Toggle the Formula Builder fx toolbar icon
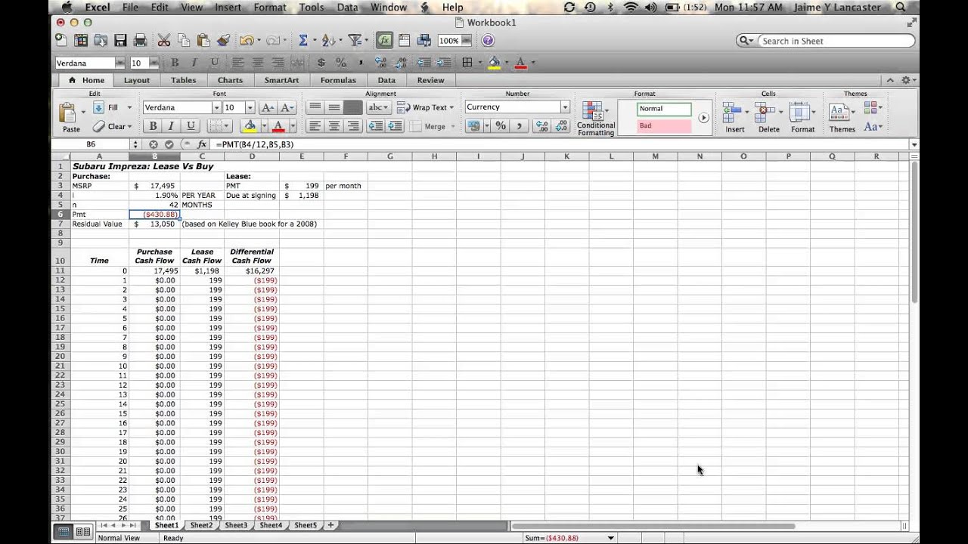 coord(385,41)
